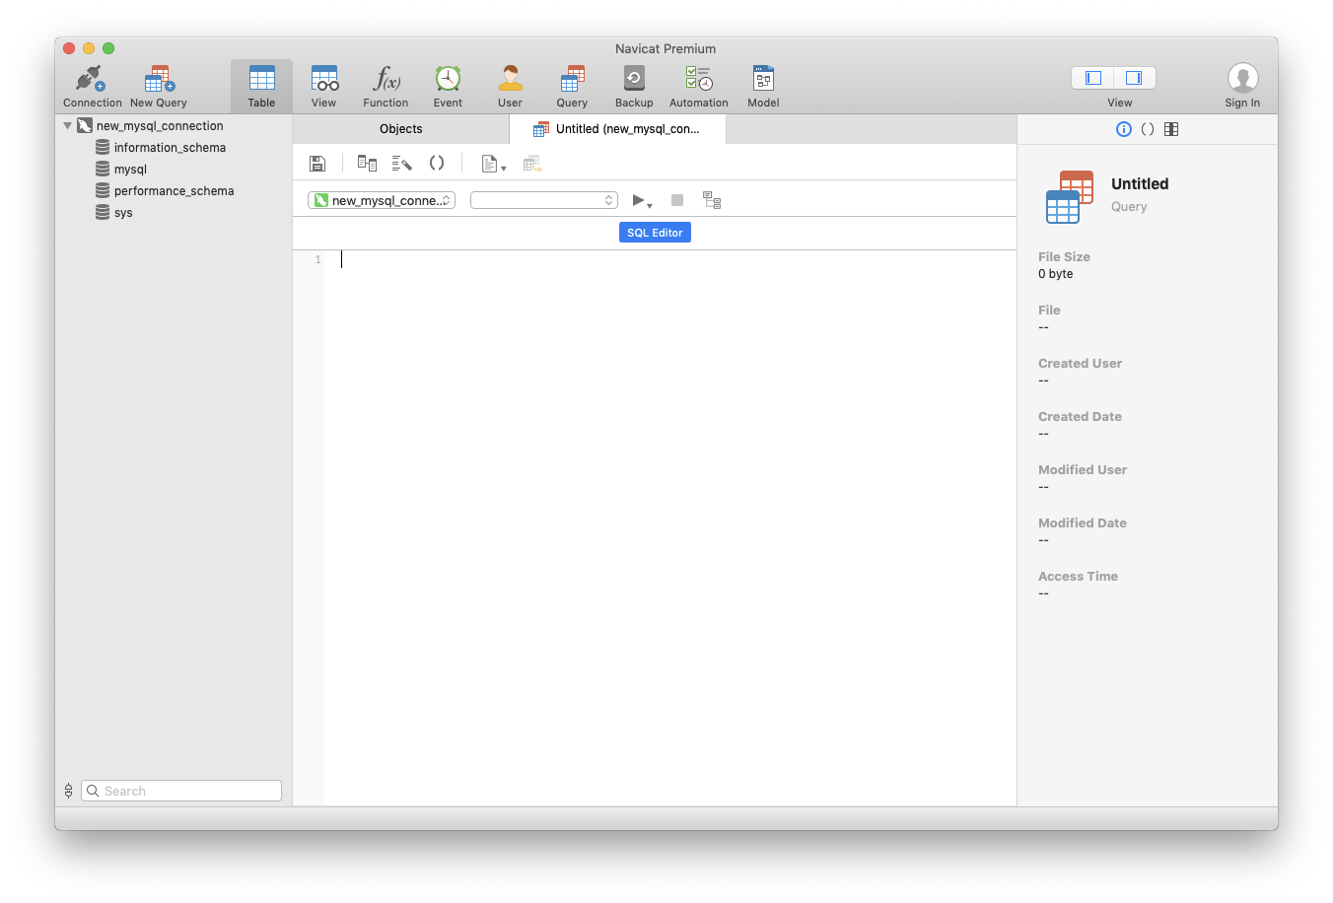Click the sidebar filter icon beside Search
This screenshot has width=1333, height=903.
pyautogui.click(x=68, y=791)
